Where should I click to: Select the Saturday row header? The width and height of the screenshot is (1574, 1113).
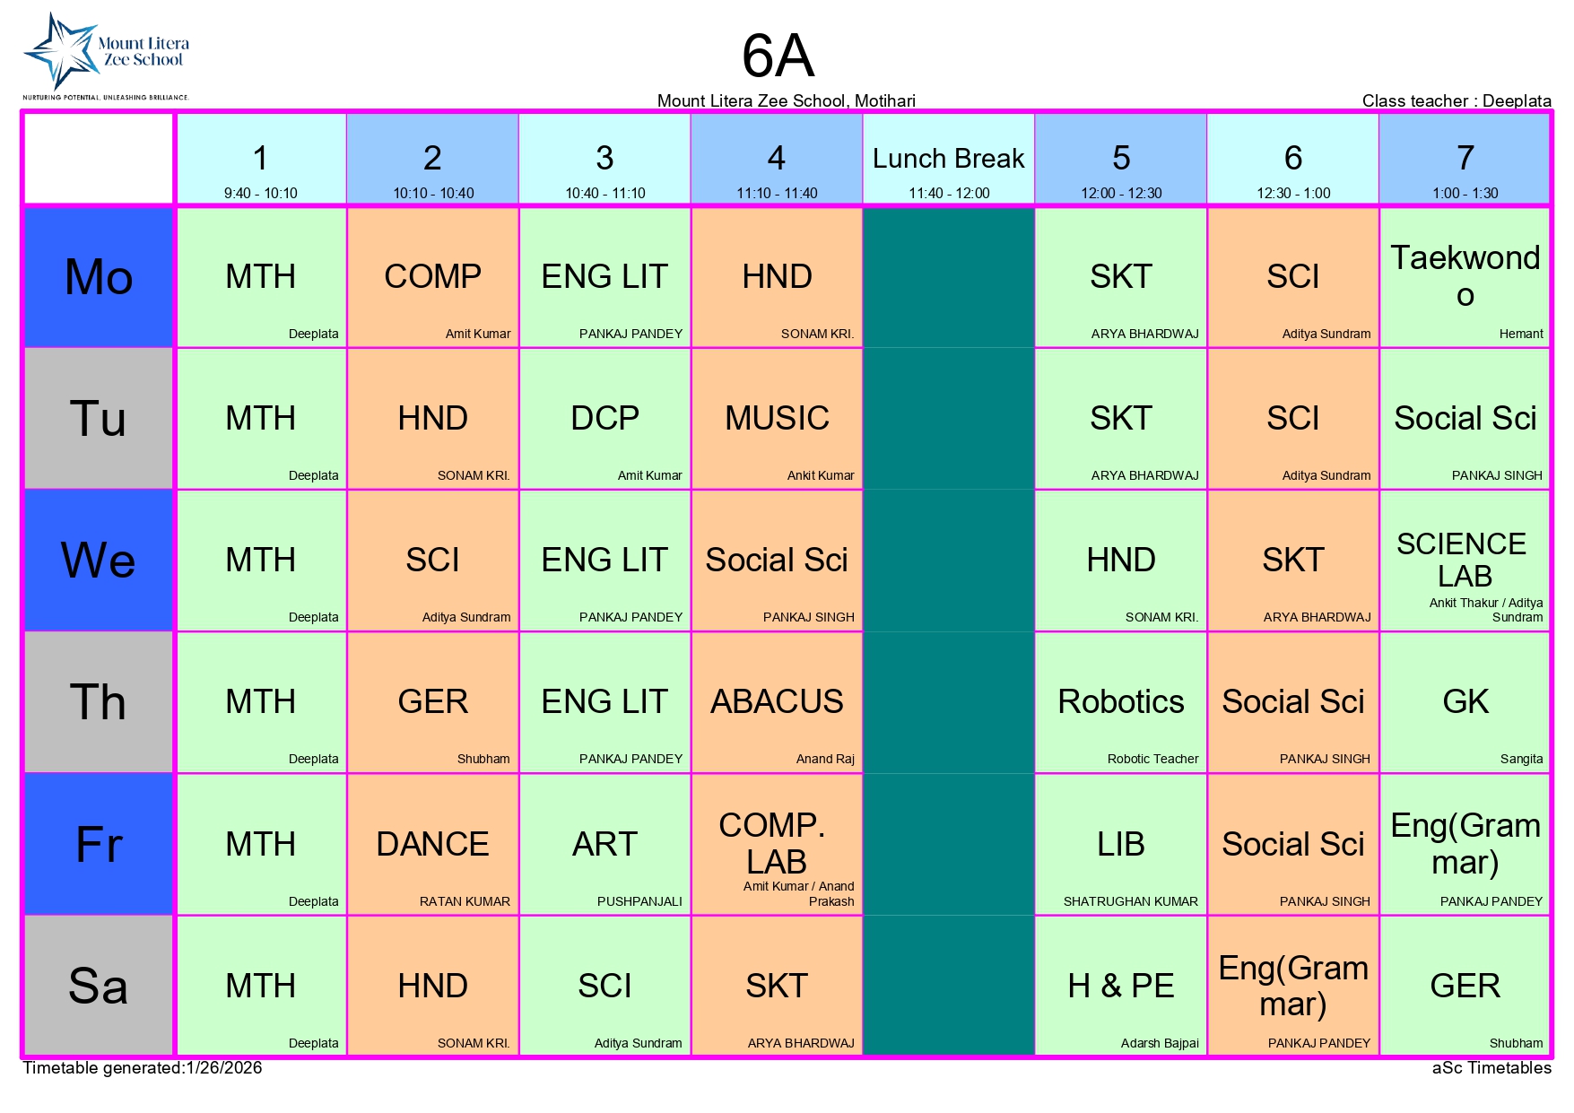tap(99, 986)
